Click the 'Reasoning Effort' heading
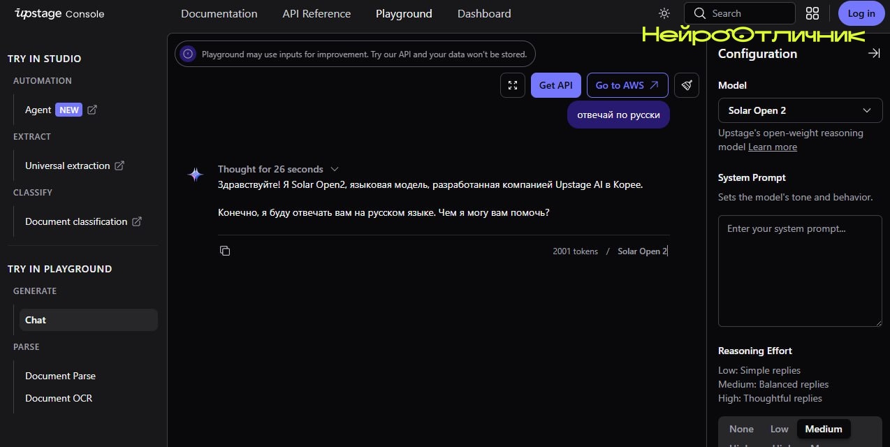This screenshot has height=447, width=890. [x=755, y=351]
